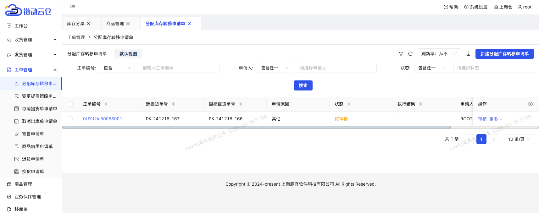539x213 pixels.
Task: Click the filter funnel icon
Action: tap(401, 54)
